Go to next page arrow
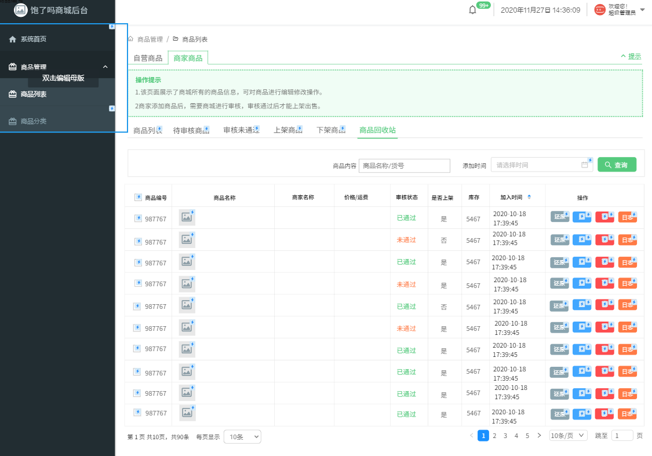This screenshot has height=456, width=652. click(540, 436)
